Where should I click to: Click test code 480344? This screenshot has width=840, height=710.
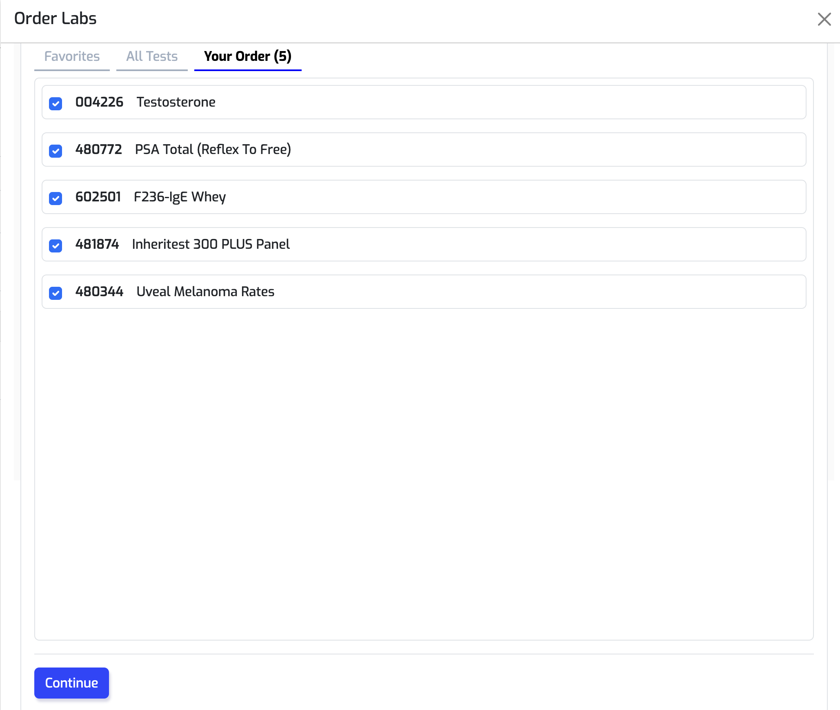point(99,292)
